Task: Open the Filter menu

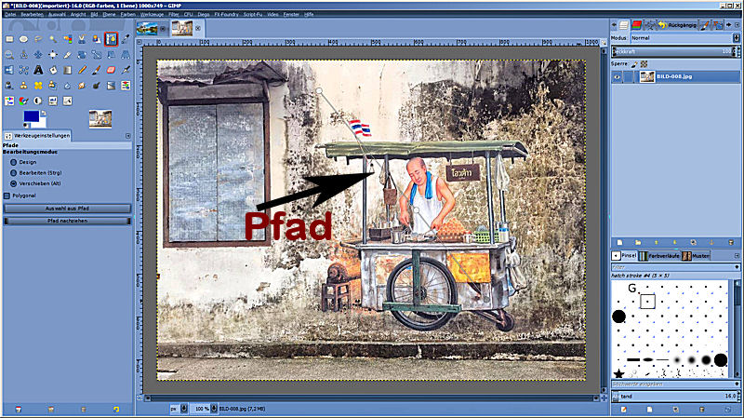Action: coord(174,15)
